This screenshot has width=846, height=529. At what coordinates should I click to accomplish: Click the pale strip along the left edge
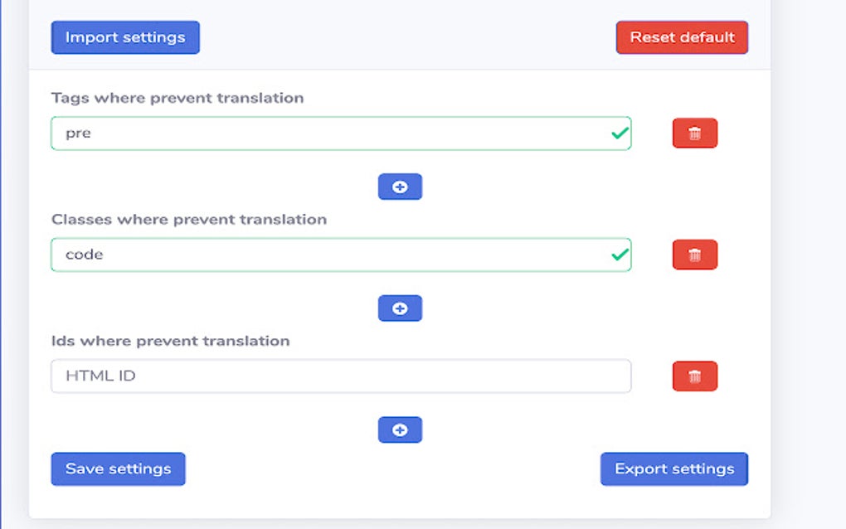(12, 264)
